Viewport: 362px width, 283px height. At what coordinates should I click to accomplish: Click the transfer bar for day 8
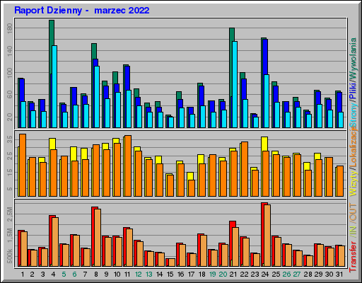click(x=93, y=236)
